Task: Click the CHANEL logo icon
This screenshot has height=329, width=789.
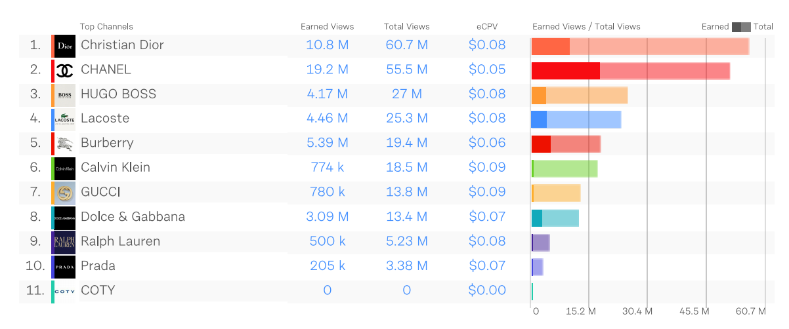Action: coord(64,70)
